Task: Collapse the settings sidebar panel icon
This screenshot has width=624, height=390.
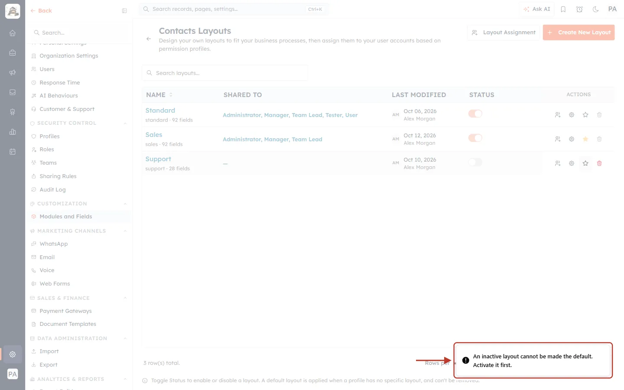Action: (x=124, y=11)
